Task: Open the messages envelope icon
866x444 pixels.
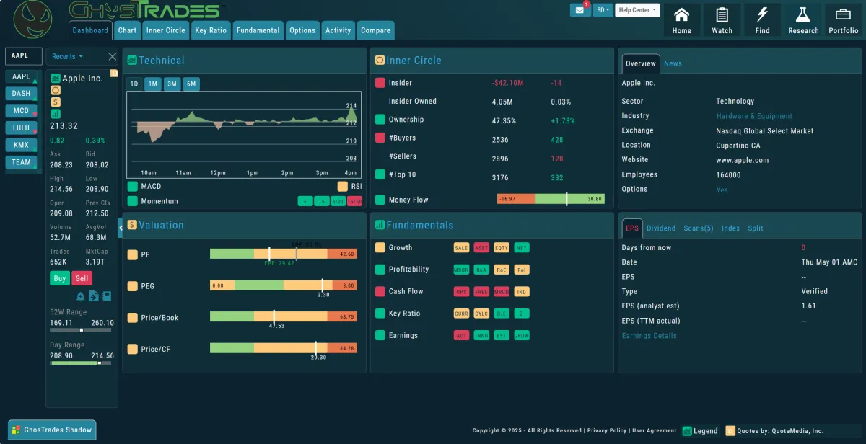Action: pyautogui.click(x=580, y=10)
